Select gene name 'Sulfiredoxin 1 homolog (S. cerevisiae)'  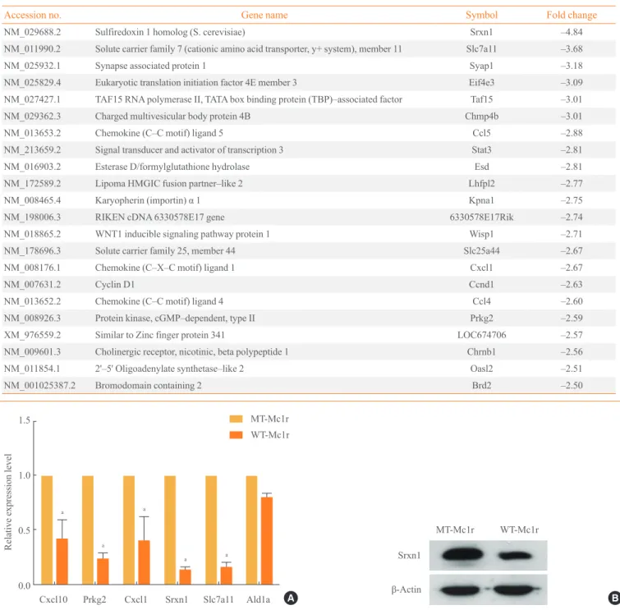[x=170, y=32]
